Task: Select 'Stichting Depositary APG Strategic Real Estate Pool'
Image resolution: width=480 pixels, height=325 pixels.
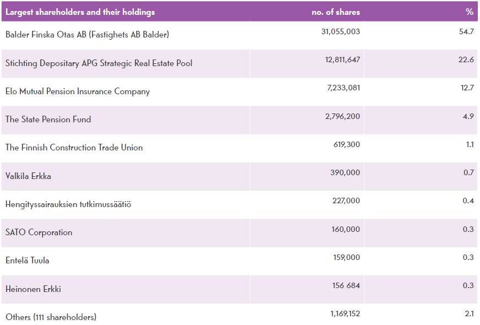Action: pyautogui.click(x=99, y=63)
